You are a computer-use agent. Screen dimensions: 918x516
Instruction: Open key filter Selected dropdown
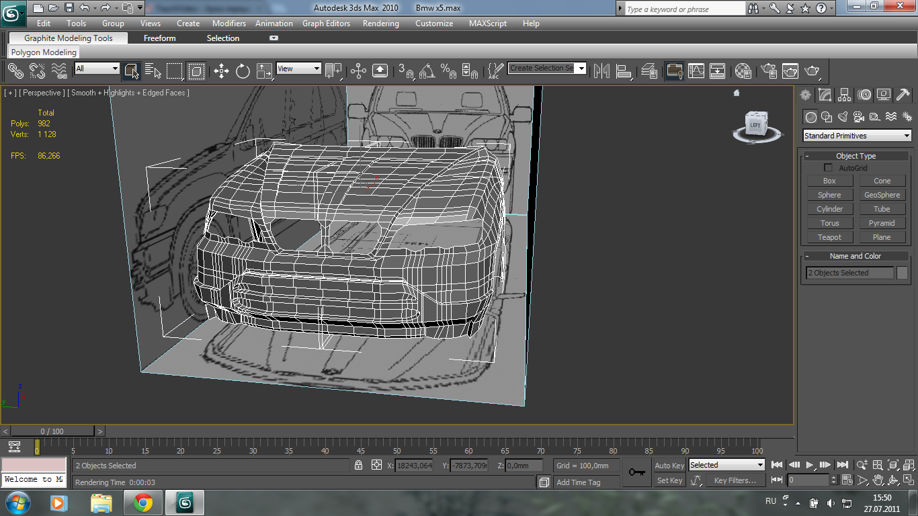click(x=726, y=465)
